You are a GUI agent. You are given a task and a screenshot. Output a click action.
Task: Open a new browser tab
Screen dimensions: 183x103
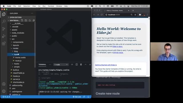[133, 11]
